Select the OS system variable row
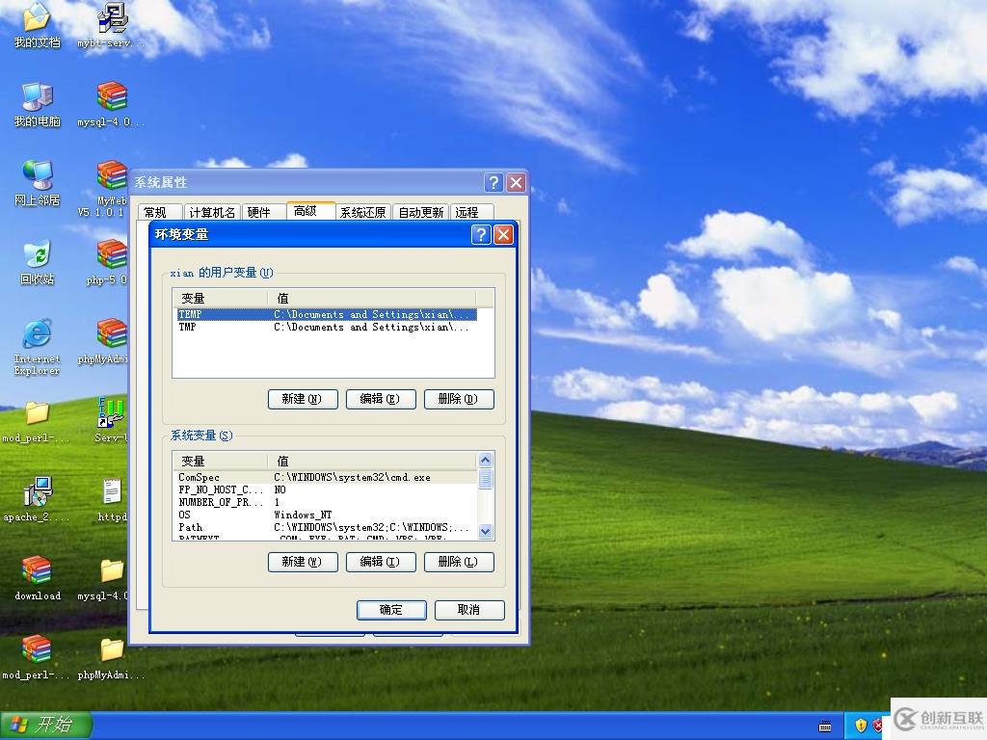The height and width of the screenshot is (740, 987). 326,515
